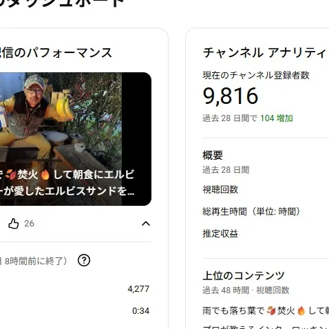Screen dimensions: 329x329
Task: Open top content 雨でも落ち葉で焚火 video
Action: click(x=266, y=311)
